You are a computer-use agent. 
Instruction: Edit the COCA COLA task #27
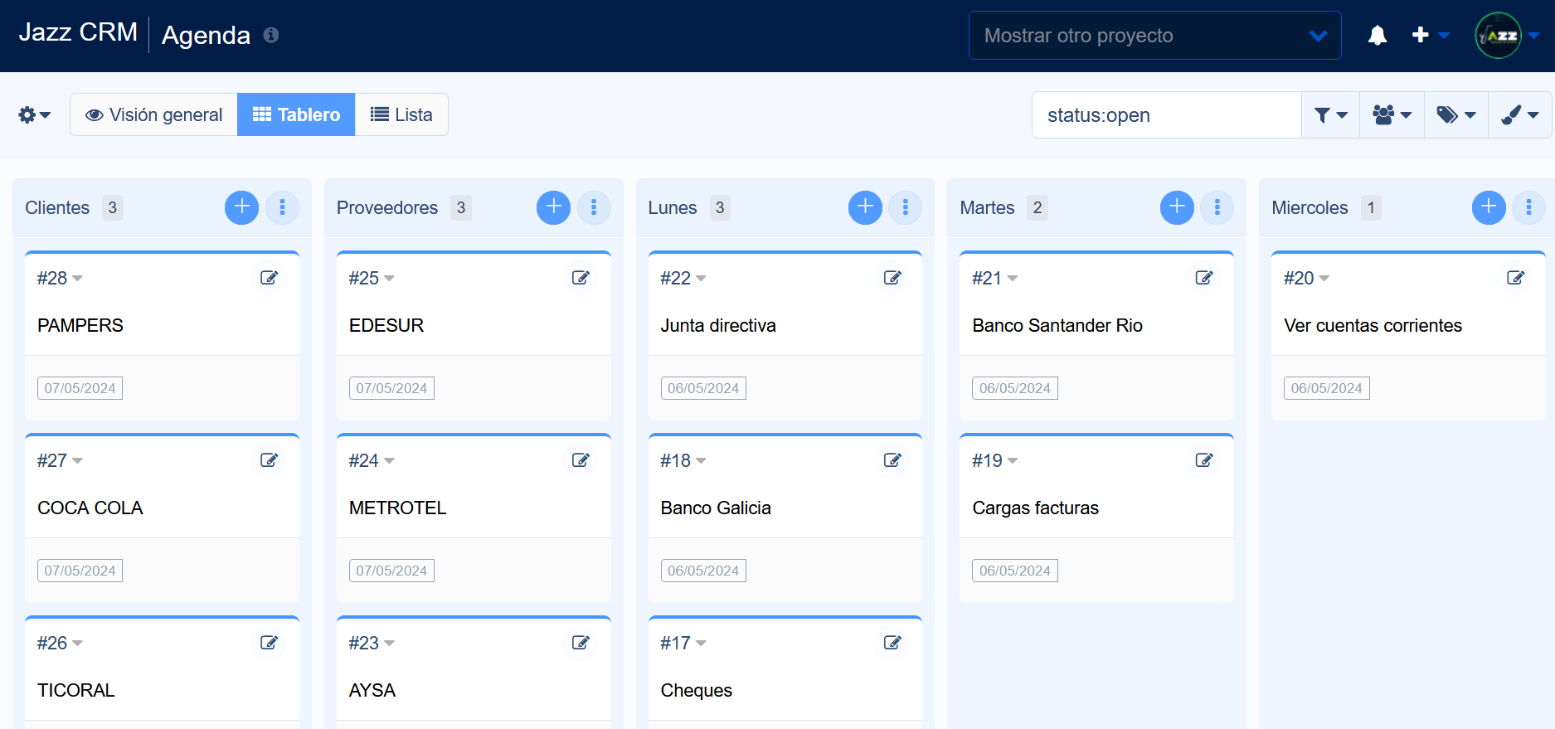(x=270, y=460)
